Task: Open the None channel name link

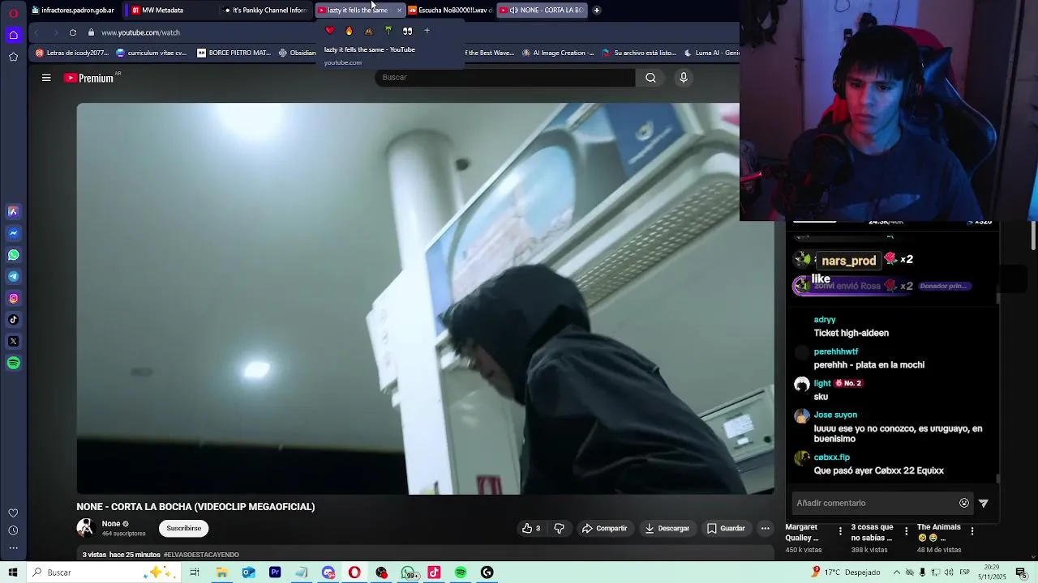Action: tap(111, 524)
